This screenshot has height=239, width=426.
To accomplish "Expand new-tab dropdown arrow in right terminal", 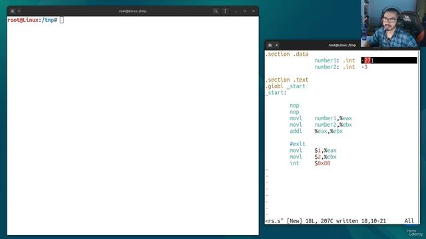I will 277,45.
